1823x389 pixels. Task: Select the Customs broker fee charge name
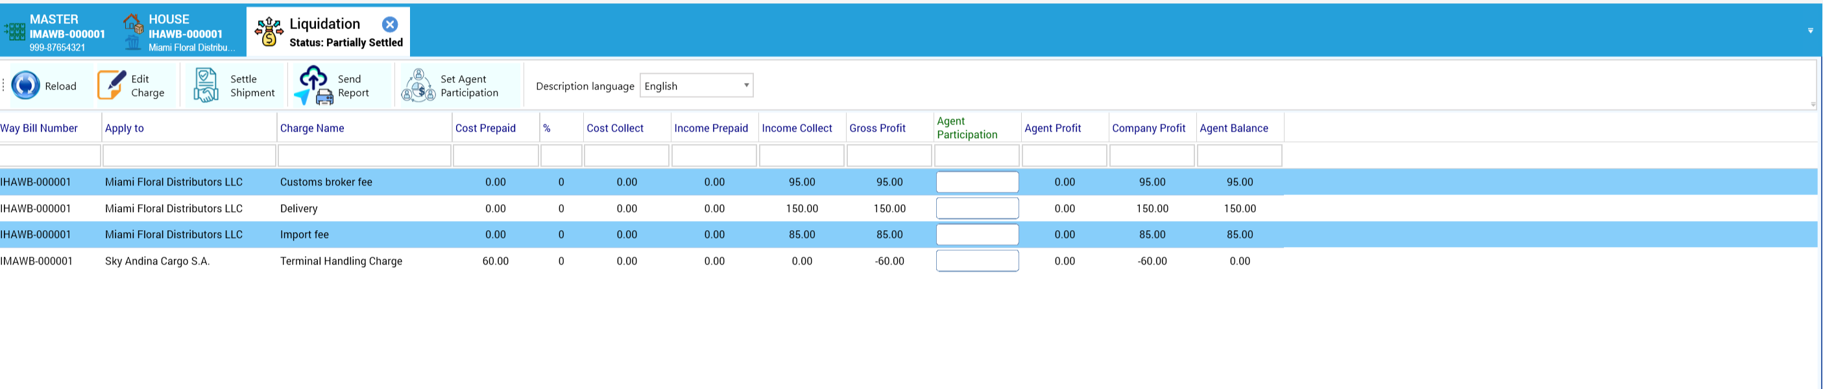click(x=326, y=182)
